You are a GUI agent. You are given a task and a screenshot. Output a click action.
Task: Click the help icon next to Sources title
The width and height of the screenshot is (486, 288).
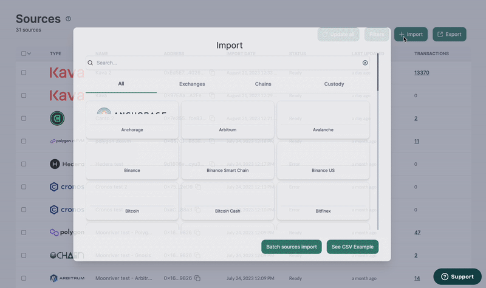click(68, 19)
